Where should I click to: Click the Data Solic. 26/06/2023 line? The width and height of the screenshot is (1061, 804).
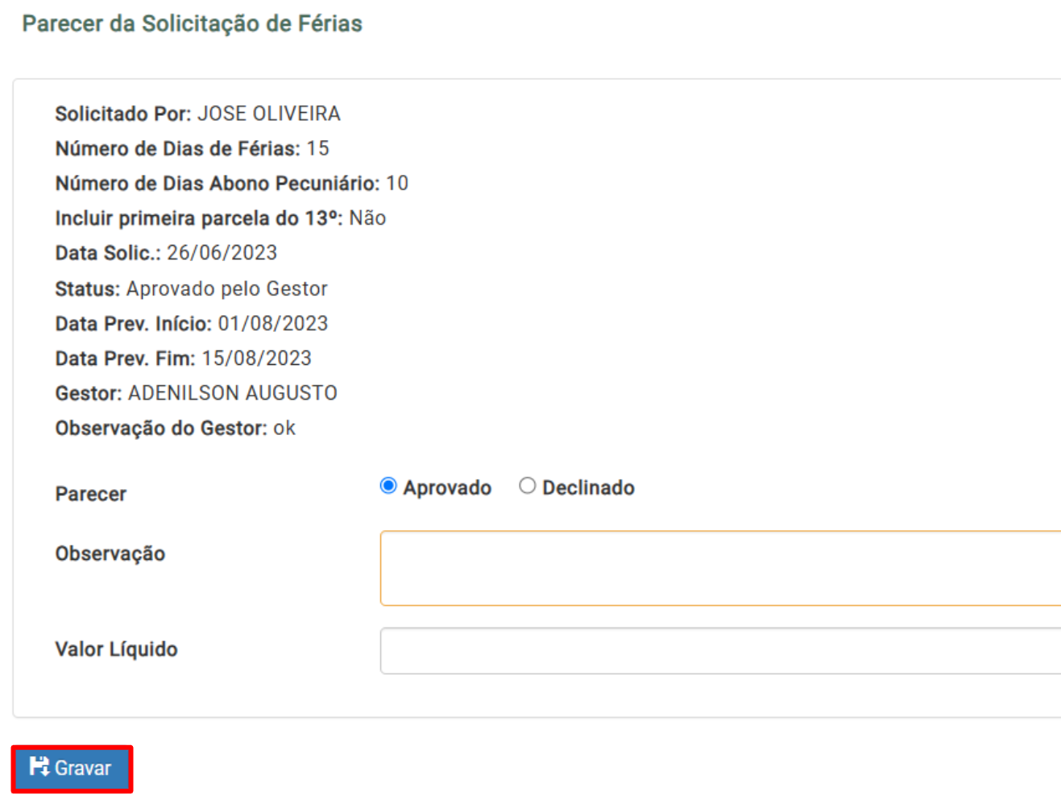166,253
